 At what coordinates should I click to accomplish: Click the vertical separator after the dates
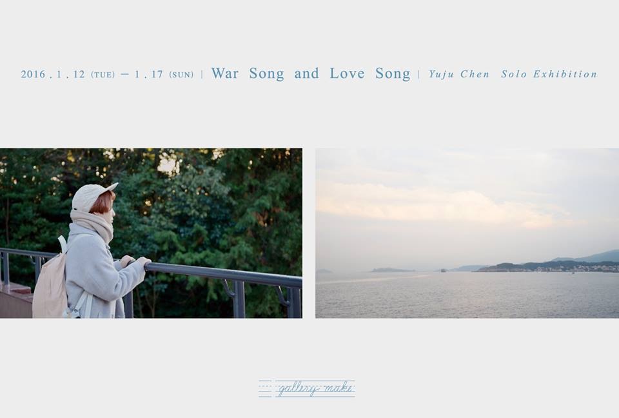click(x=202, y=74)
